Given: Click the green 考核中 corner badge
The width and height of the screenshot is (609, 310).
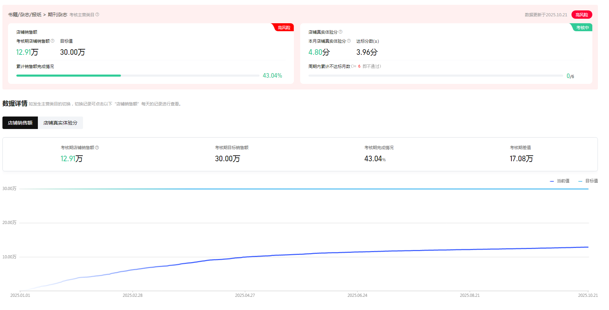Looking at the screenshot, I should tap(582, 27).
